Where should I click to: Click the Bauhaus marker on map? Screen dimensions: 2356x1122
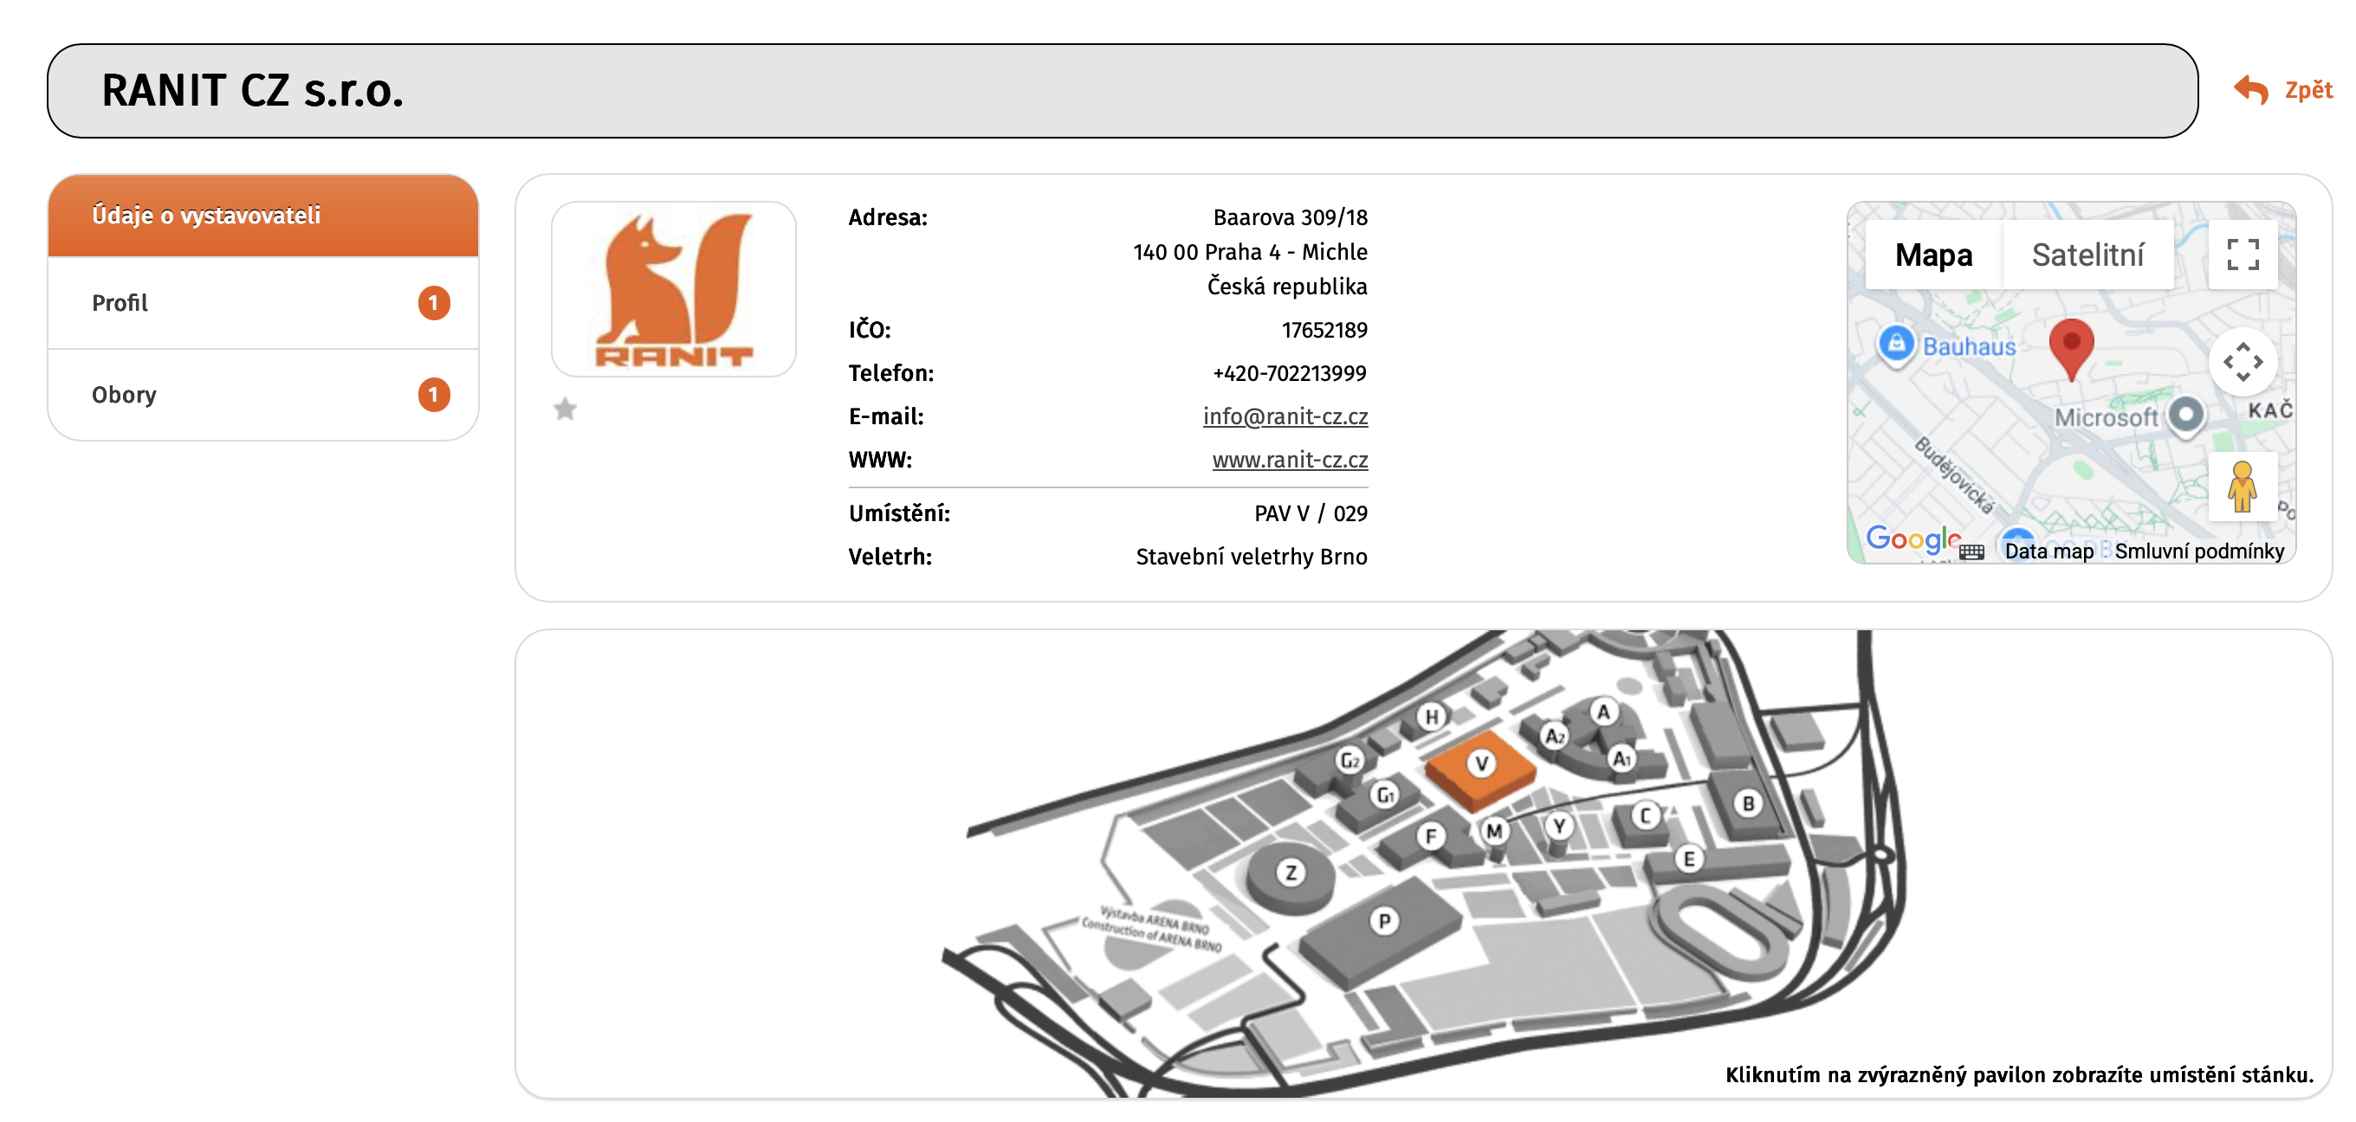(1897, 345)
